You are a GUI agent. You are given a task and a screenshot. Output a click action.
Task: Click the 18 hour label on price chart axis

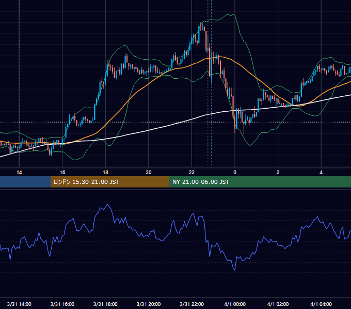tap(105, 173)
